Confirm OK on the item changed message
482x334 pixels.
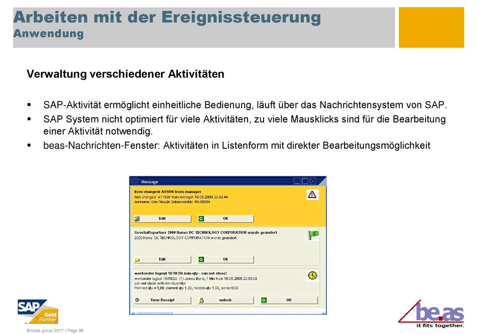pyautogui.click(x=225, y=219)
